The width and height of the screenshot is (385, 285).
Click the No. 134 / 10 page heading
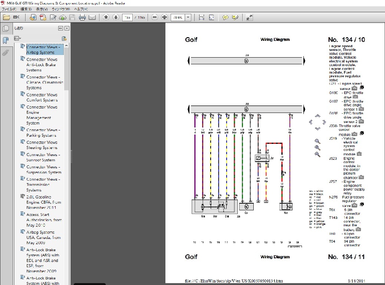tap(346, 40)
